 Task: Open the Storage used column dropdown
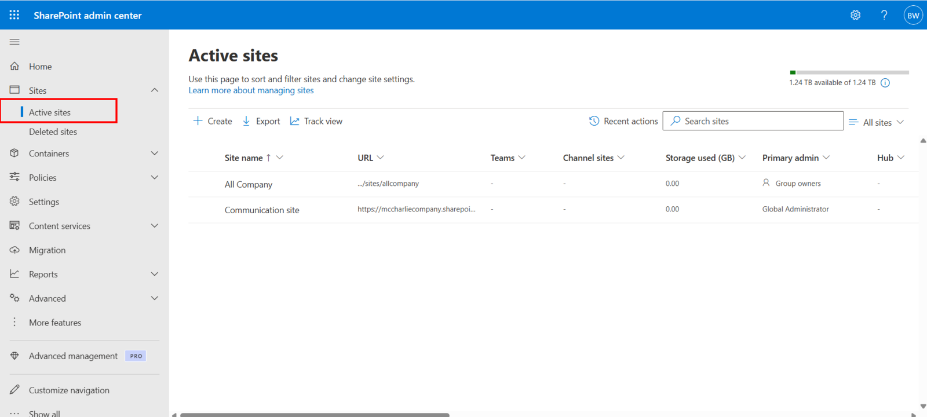click(x=742, y=157)
